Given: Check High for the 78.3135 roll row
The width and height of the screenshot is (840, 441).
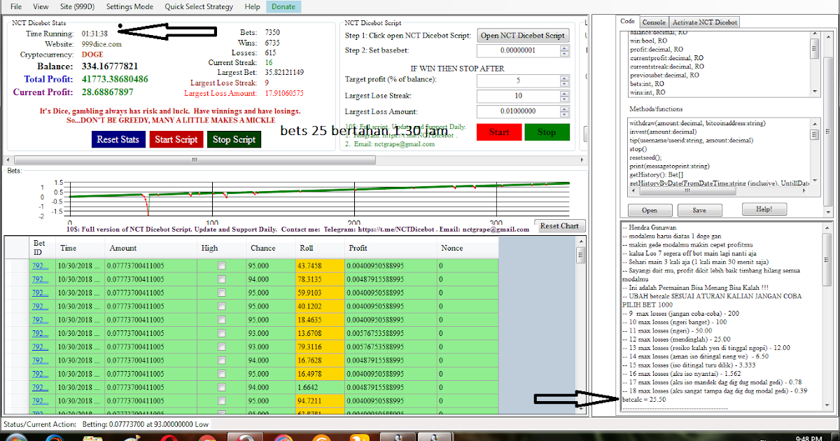Looking at the screenshot, I should [220, 279].
